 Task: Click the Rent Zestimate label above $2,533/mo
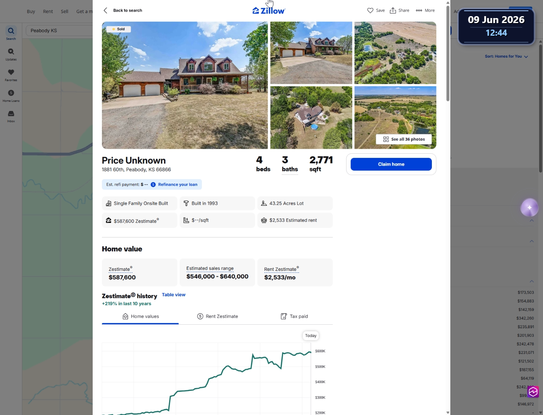pos(281,269)
